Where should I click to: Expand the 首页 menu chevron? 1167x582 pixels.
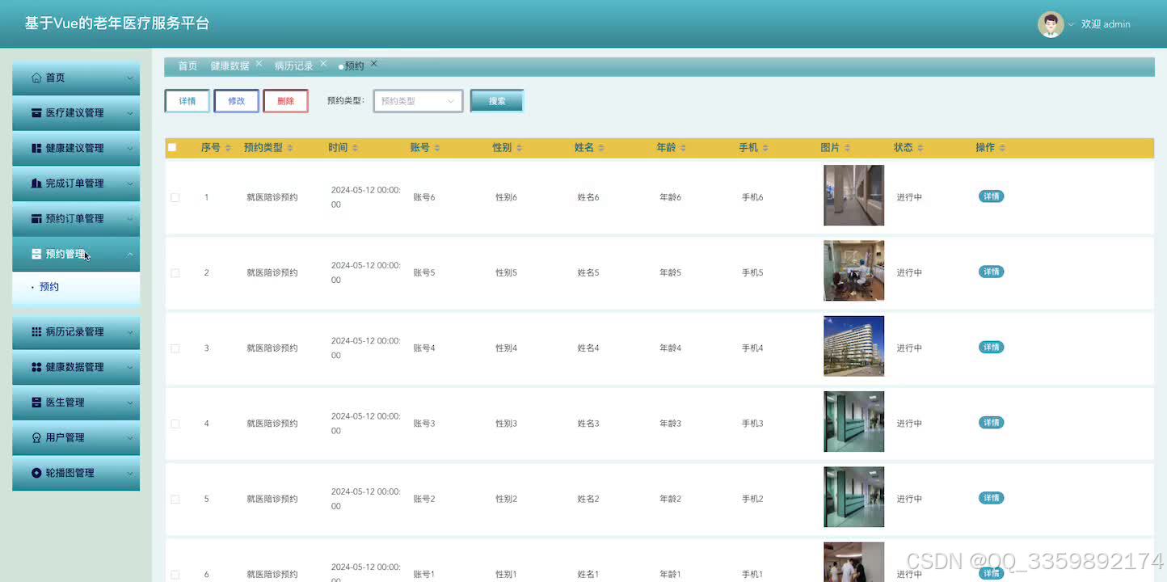click(129, 78)
